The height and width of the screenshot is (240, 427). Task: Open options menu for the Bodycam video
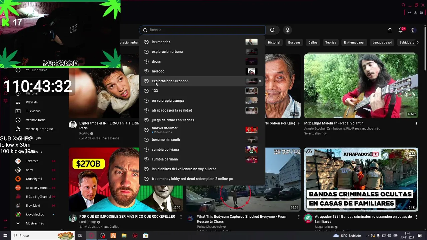[299, 217]
